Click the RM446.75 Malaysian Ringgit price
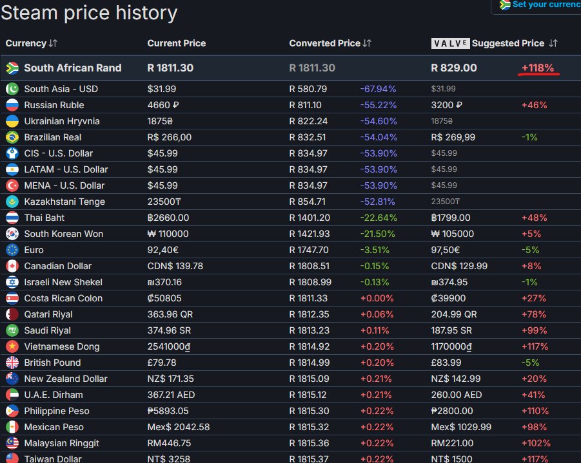 pyautogui.click(x=170, y=444)
